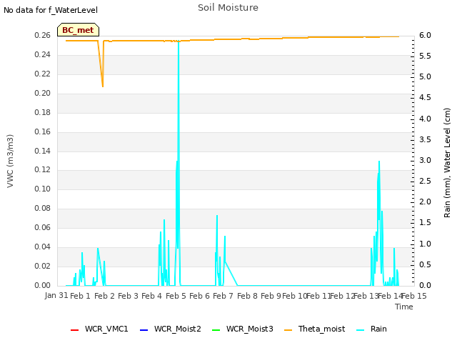The image size is (457, 343).
Task: Click the 4.0 rain axis value
Action: tap(425, 119)
